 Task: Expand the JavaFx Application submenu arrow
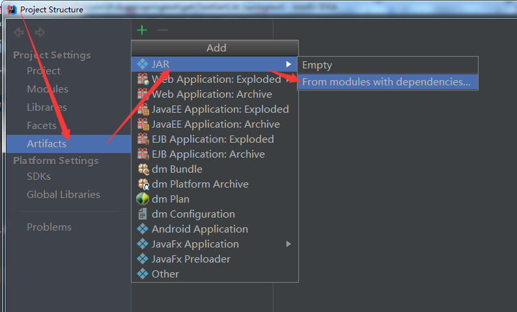[288, 244]
